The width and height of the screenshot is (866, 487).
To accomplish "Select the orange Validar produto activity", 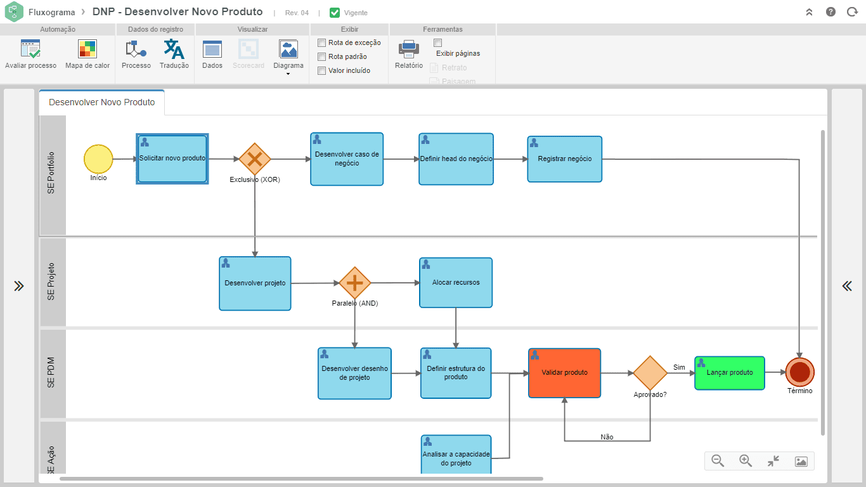I will (x=565, y=373).
